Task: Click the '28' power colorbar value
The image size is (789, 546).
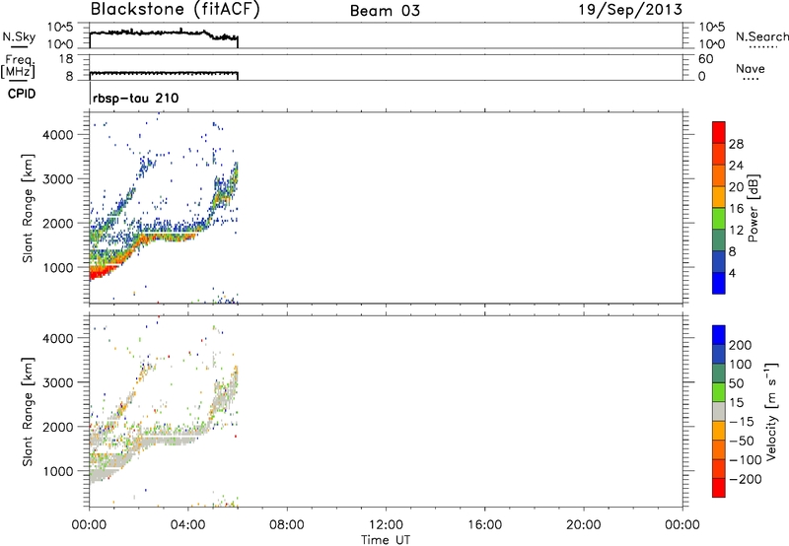Action: point(736,144)
